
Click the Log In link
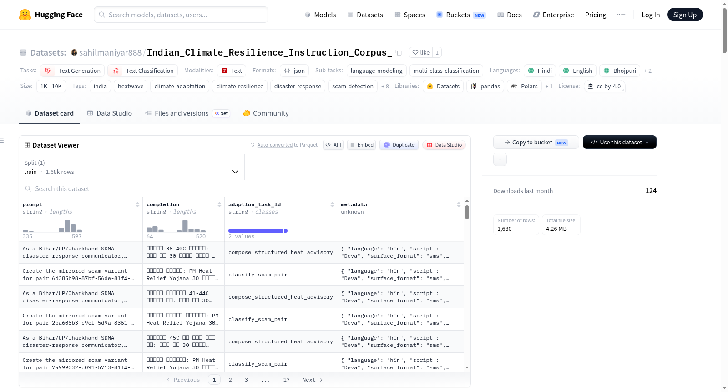tap(651, 15)
